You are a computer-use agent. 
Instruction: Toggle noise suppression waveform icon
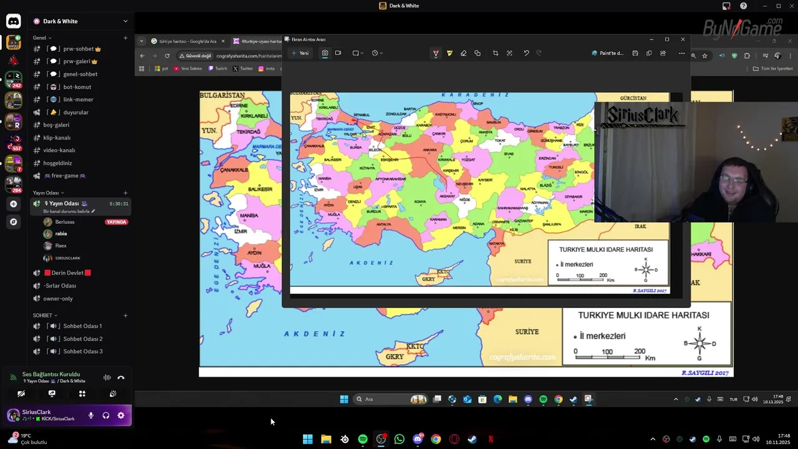click(x=107, y=377)
